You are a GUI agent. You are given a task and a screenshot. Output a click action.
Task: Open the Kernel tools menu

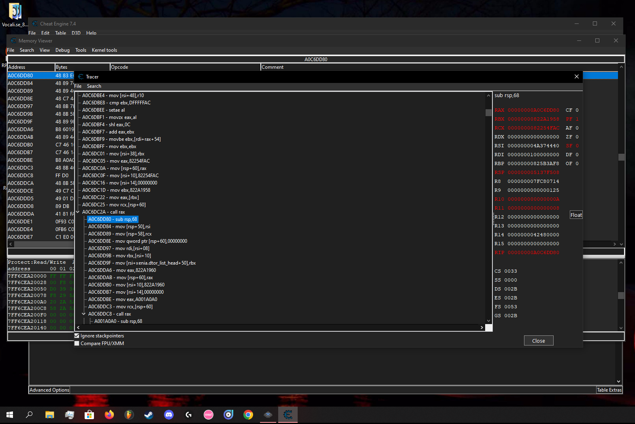pos(104,50)
